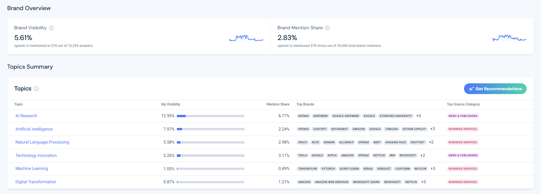Viewport: 541px width, 194px height.
Task: Click NEWS & PUBLISHERS tag in AI Research row
Action: (463, 116)
